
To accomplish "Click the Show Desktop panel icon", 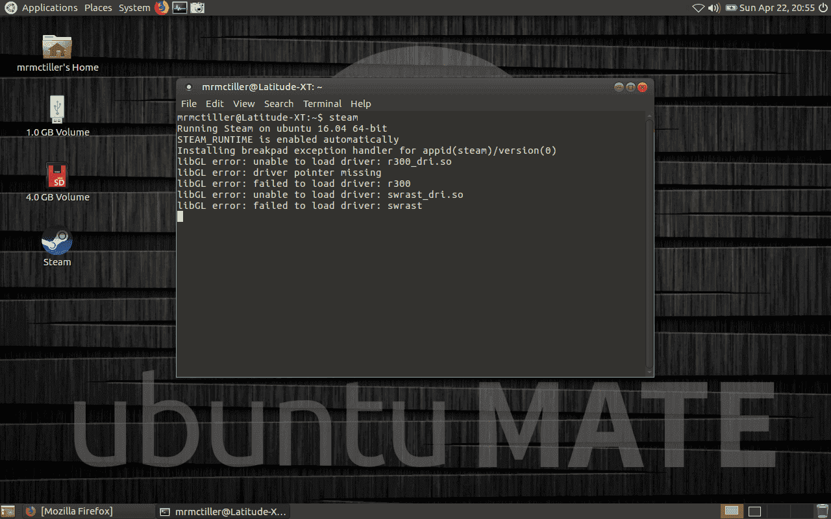I will [x=8, y=511].
